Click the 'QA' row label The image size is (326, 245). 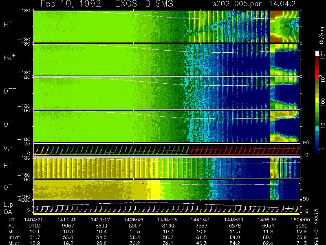pyautogui.click(x=8, y=212)
